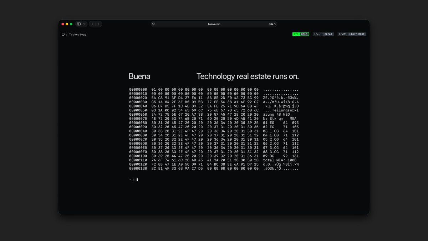Minimize the window with yellow button
This screenshot has width=428, height=241.
click(x=67, y=24)
